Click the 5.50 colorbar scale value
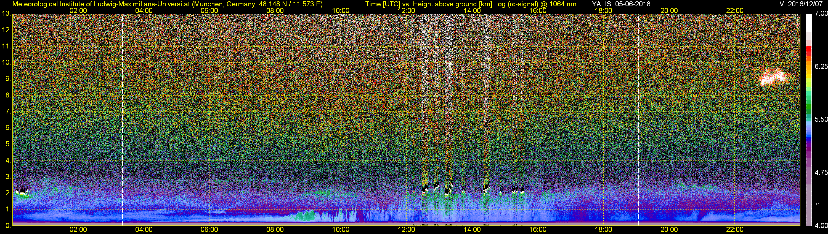This screenshot has width=828, height=234. pyautogui.click(x=821, y=119)
